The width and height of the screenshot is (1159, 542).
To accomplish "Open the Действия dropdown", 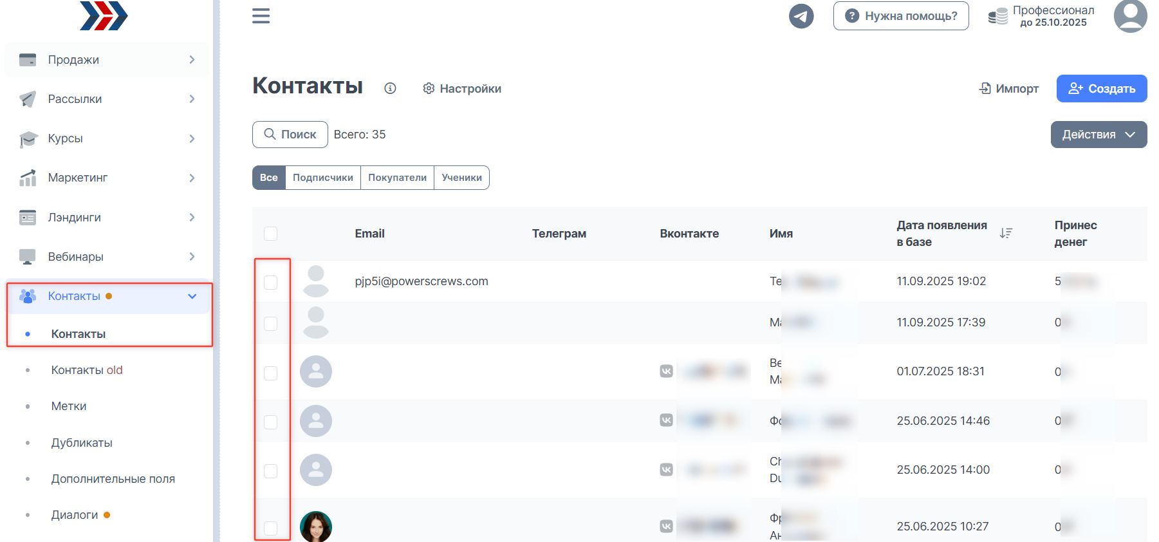I will [x=1099, y=135].
